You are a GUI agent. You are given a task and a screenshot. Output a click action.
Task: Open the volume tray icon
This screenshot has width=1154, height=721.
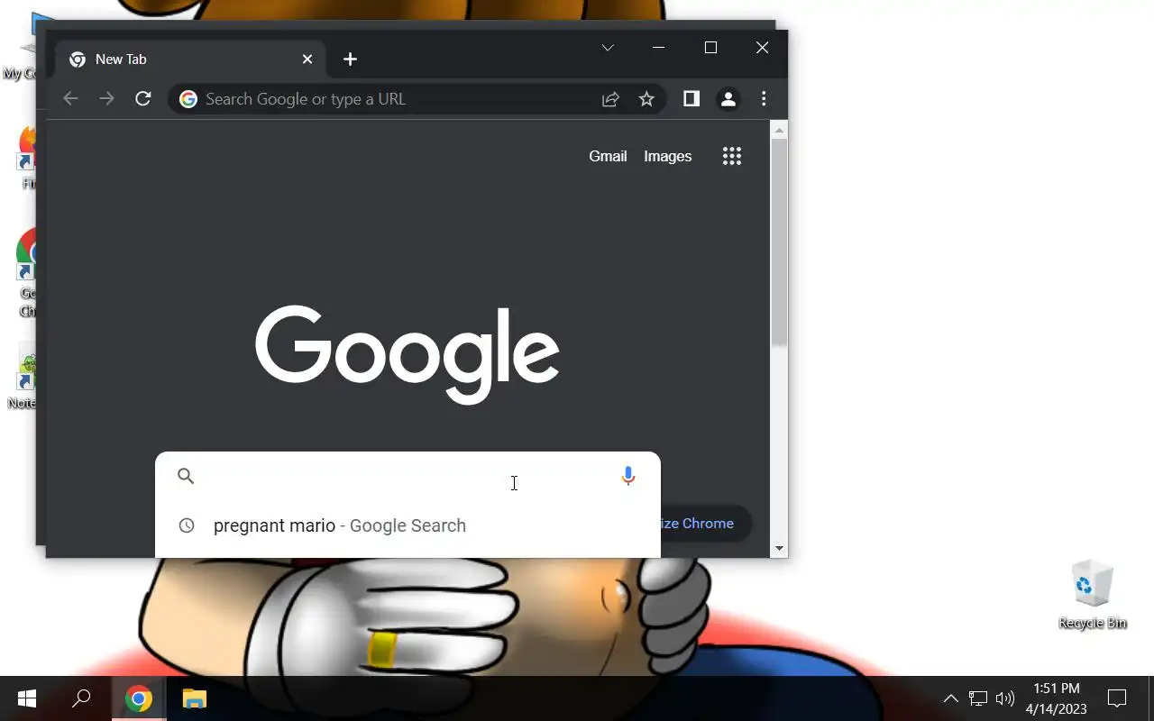(1004, 698)
